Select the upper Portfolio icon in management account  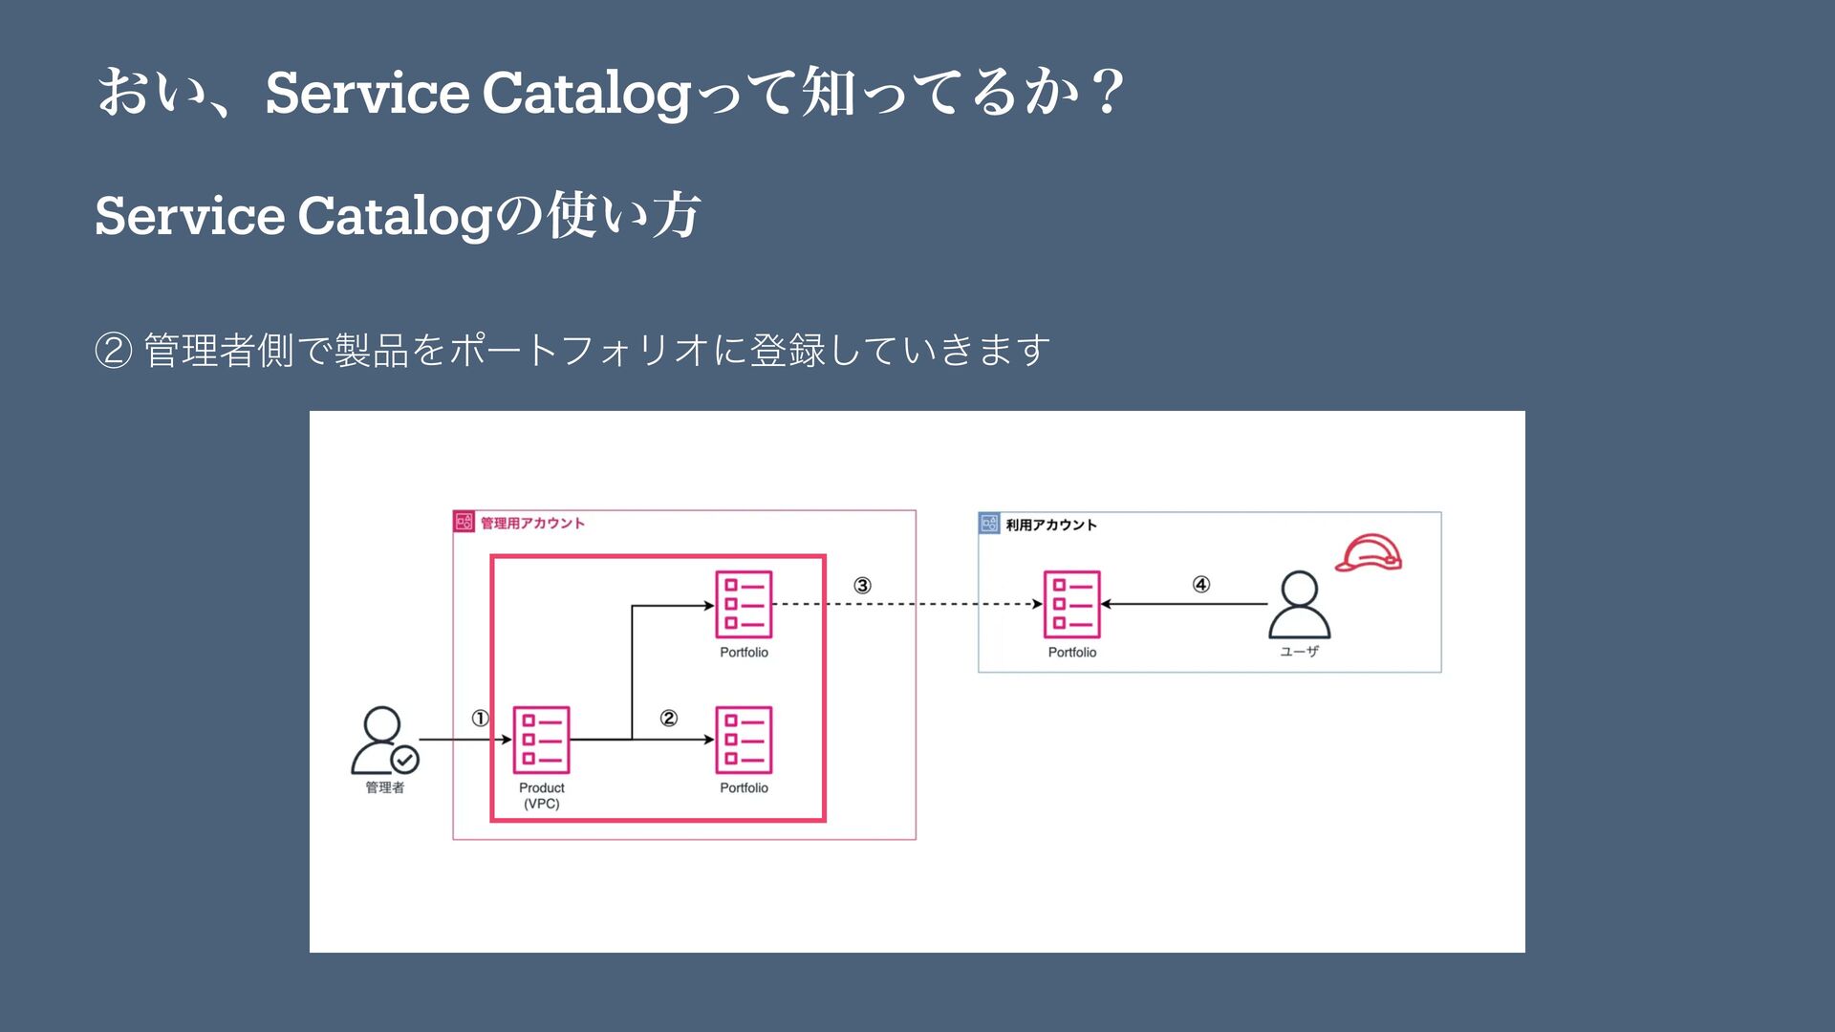[744, 604]
